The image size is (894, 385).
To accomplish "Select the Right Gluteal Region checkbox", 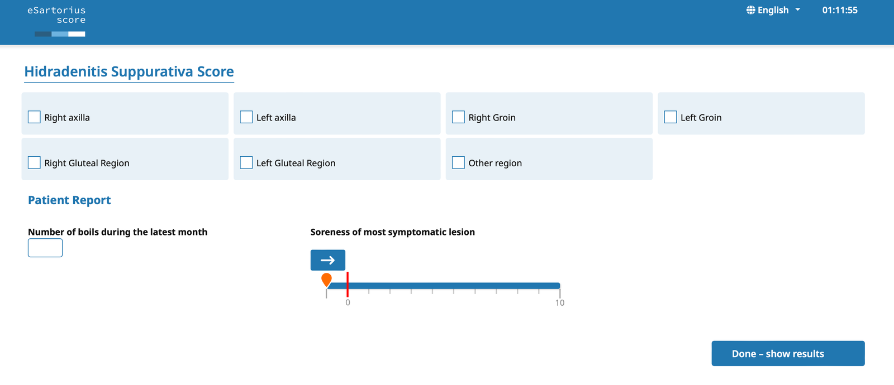I will 34,162.
